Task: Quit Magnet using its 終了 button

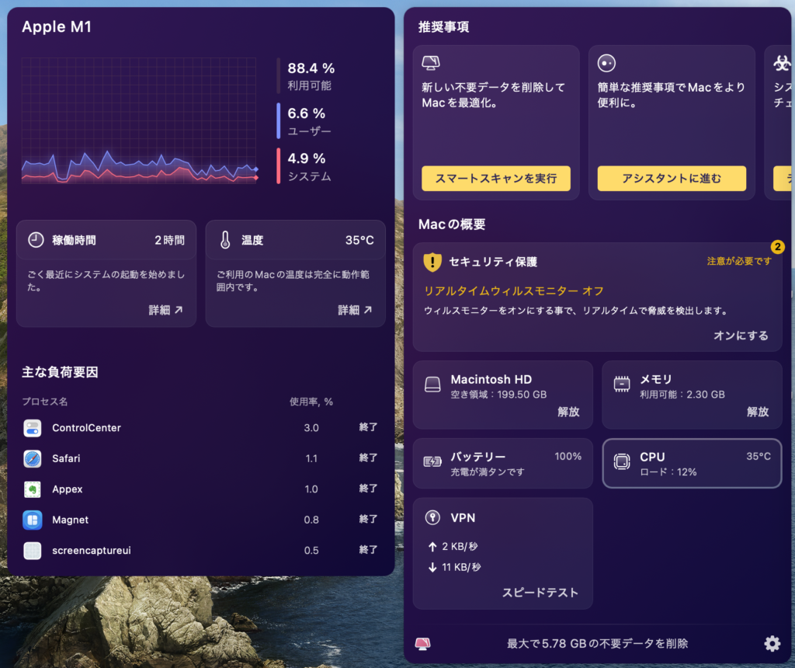Action: pyautogui.click(x=368, y=519)
